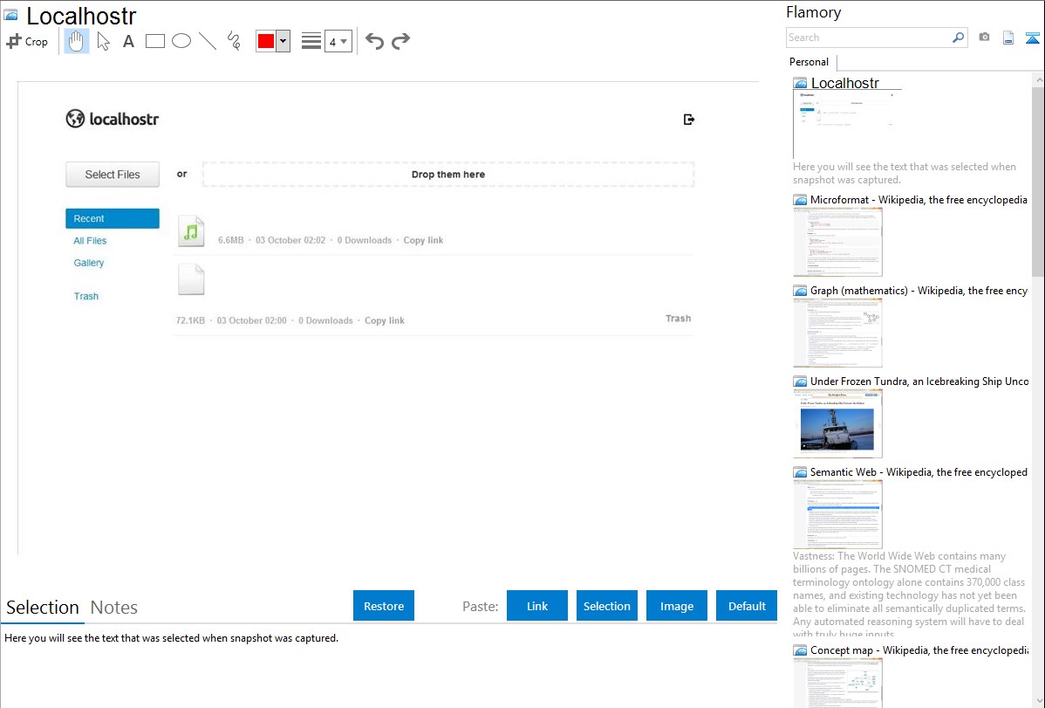
Task: Click the document page icon in Flamory
Action: [x=1008, y=38]
